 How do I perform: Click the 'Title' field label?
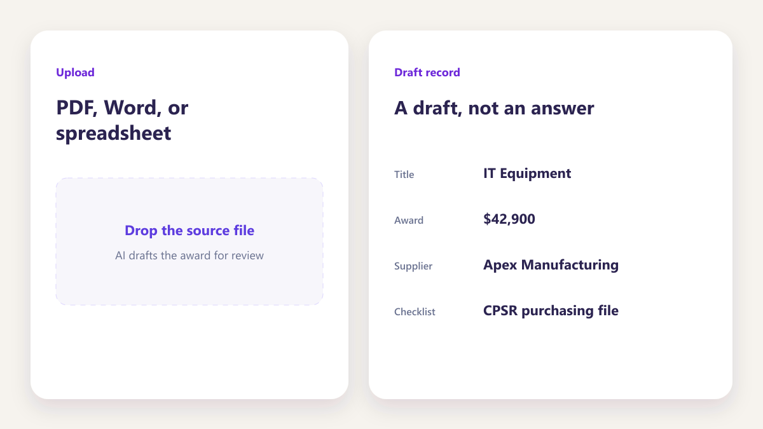404,174
